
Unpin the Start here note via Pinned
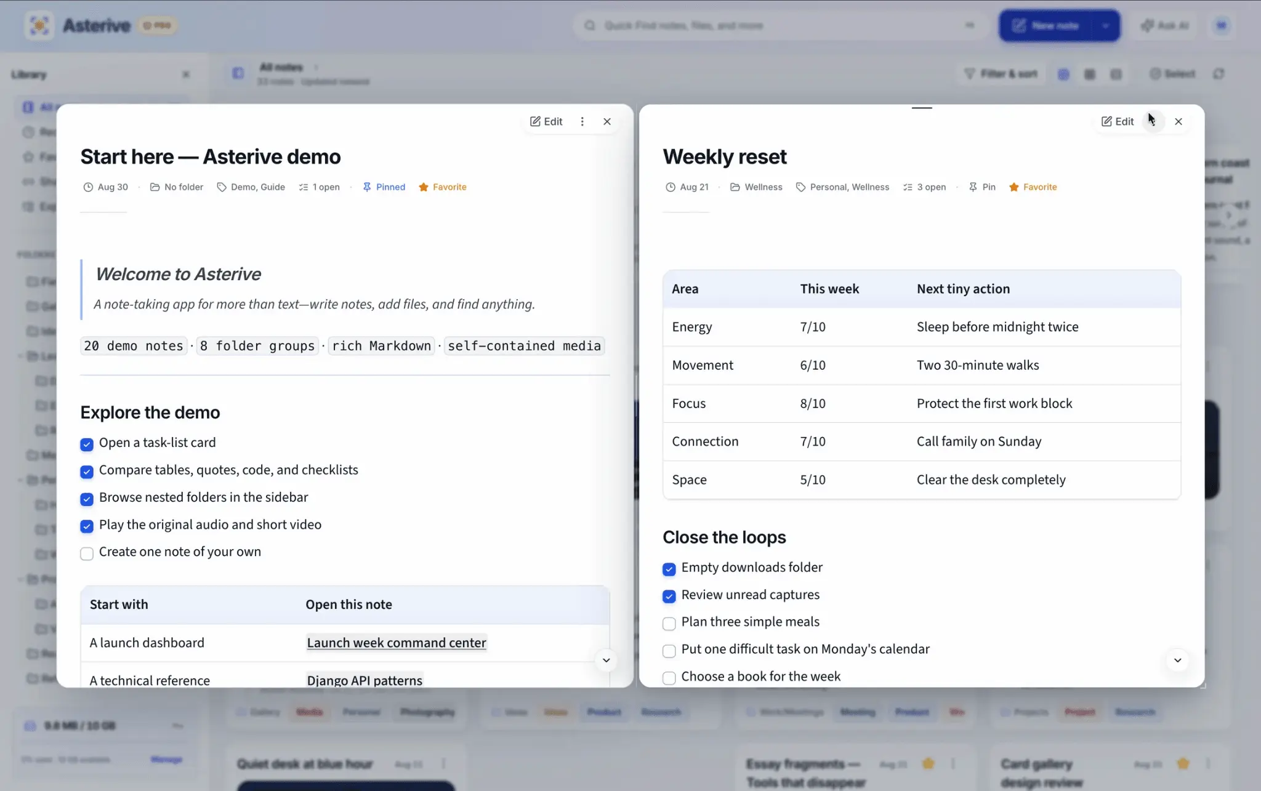tap(384, 187)
